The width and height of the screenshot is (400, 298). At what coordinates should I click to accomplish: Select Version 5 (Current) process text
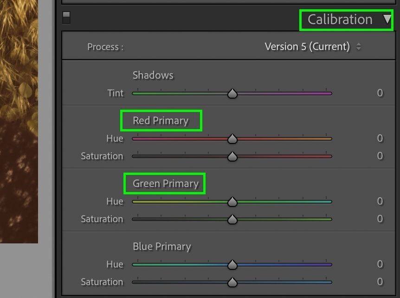point(307,47)
